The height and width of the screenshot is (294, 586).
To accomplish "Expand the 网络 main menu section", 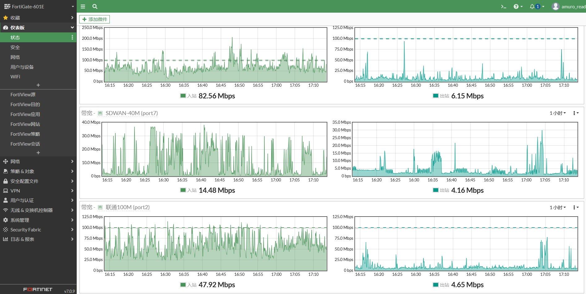I will tap(72, 161).
